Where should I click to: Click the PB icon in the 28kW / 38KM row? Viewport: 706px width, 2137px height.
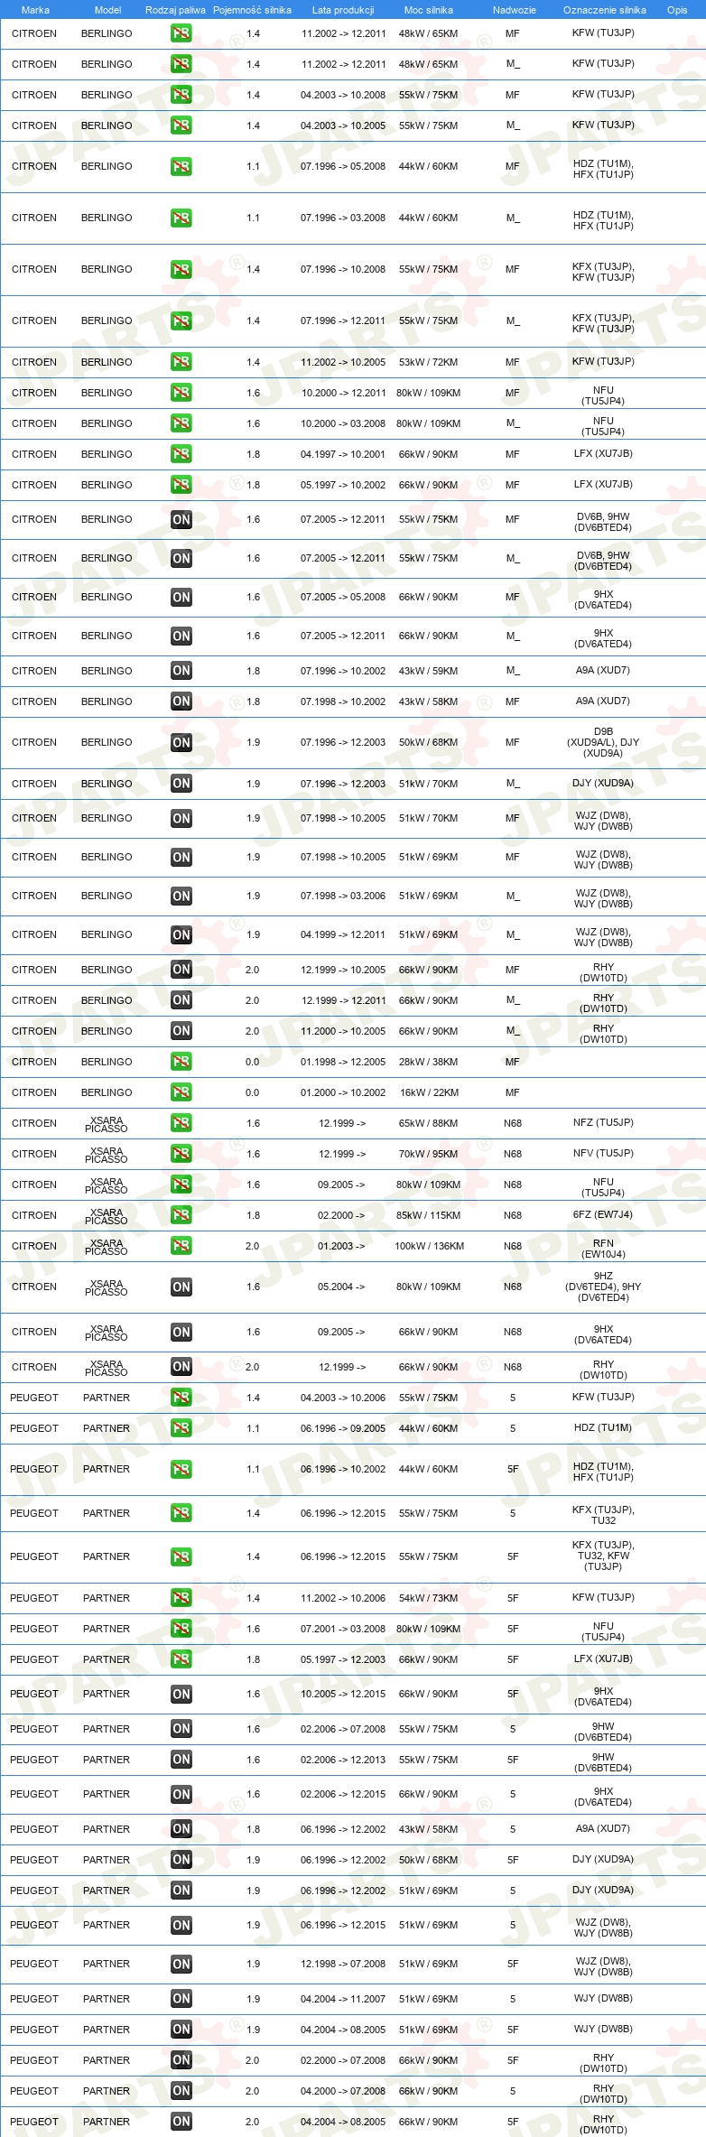[x=181, y=1062]
